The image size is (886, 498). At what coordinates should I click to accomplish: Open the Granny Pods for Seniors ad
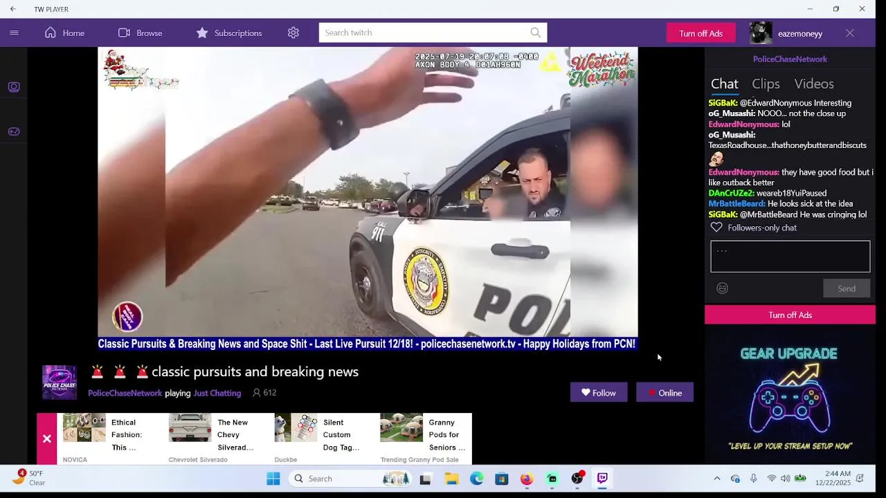pyautogui.click(x=424, y=439)
